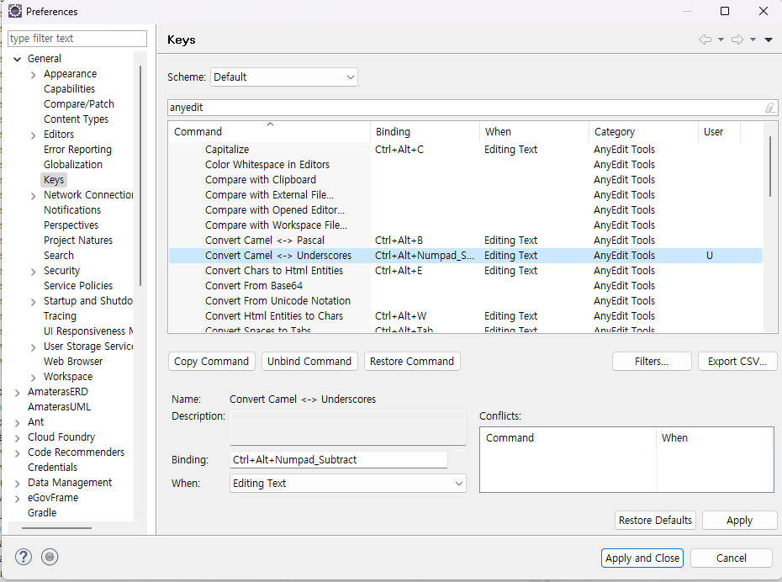Click the tree horizontal scrollbar thumb
The image size is (782, 582).
(56, 527)
